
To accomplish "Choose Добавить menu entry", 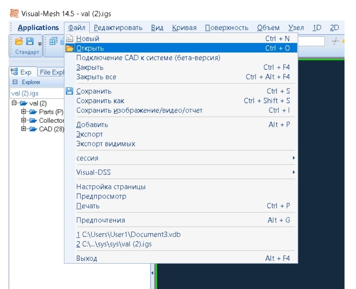I will (x=181, y=125).
